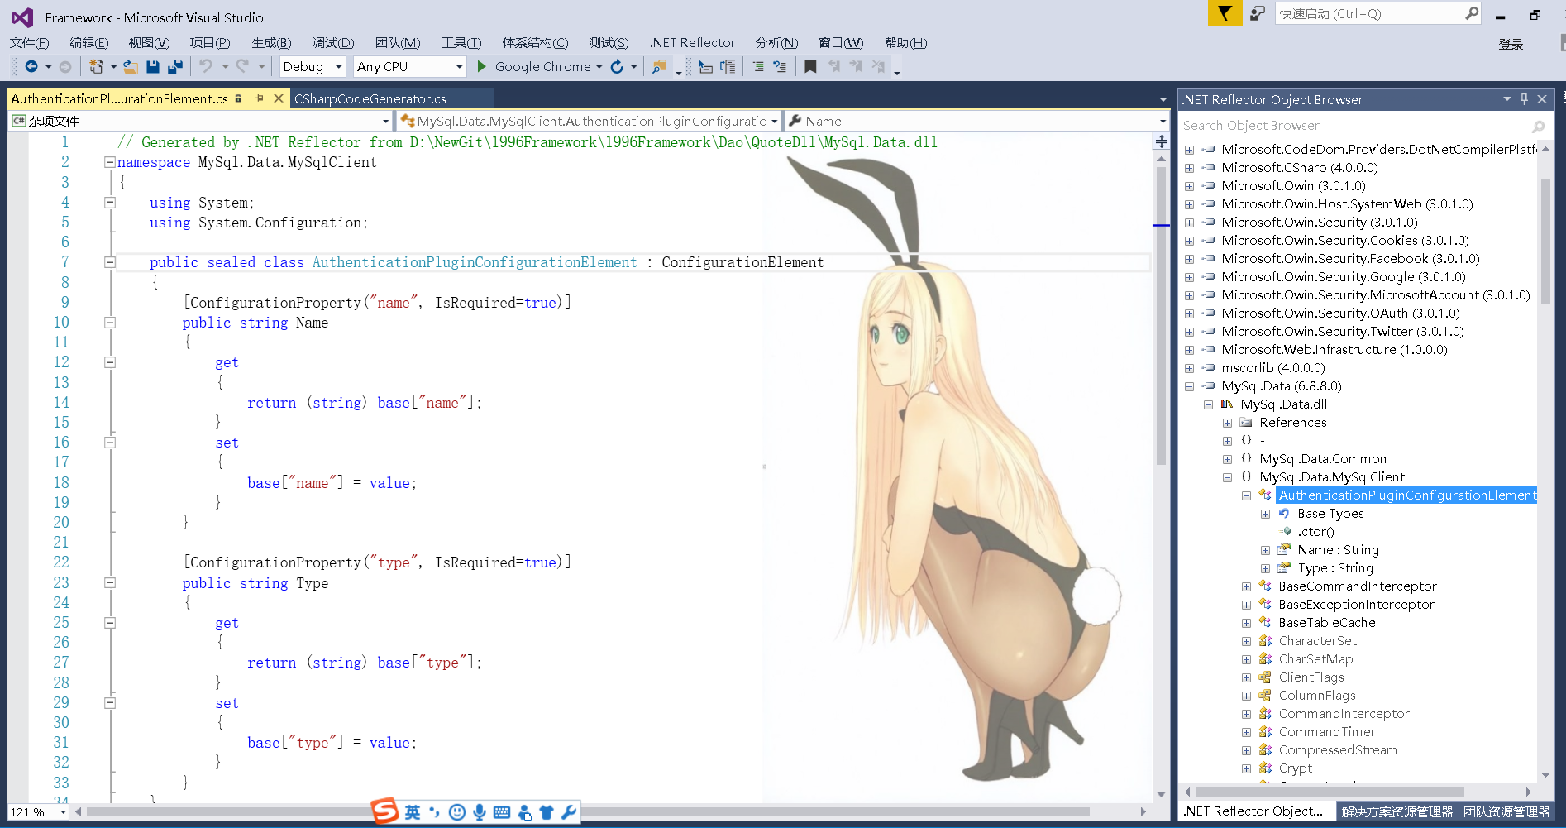Auto-hide the .NET Reflector Object Browser with pin icon
Viewport: 1566px width, 828px height.
coord(1524,99)
